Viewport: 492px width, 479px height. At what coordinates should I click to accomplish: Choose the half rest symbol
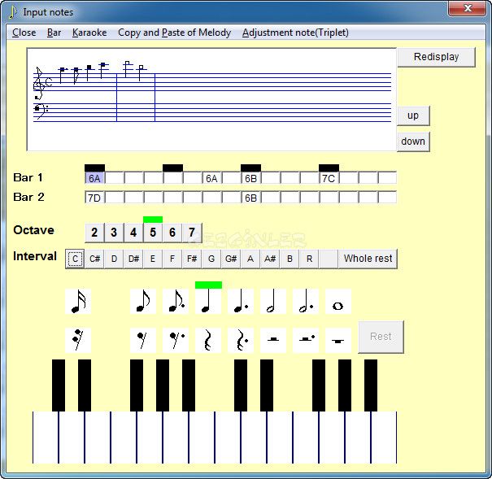tap(273, 340)
